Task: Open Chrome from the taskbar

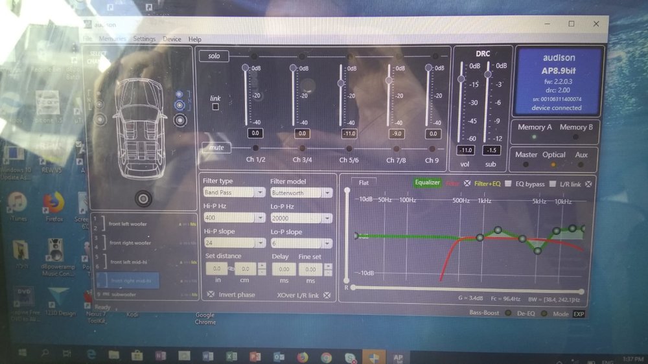Action: [326, 358]
